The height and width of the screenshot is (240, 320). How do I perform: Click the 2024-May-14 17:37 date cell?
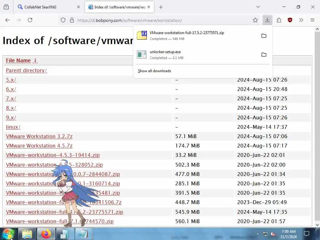pos(262,127)
